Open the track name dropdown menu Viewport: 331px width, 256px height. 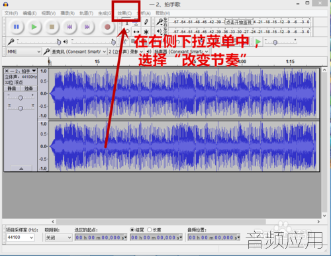tap(34, 71)
